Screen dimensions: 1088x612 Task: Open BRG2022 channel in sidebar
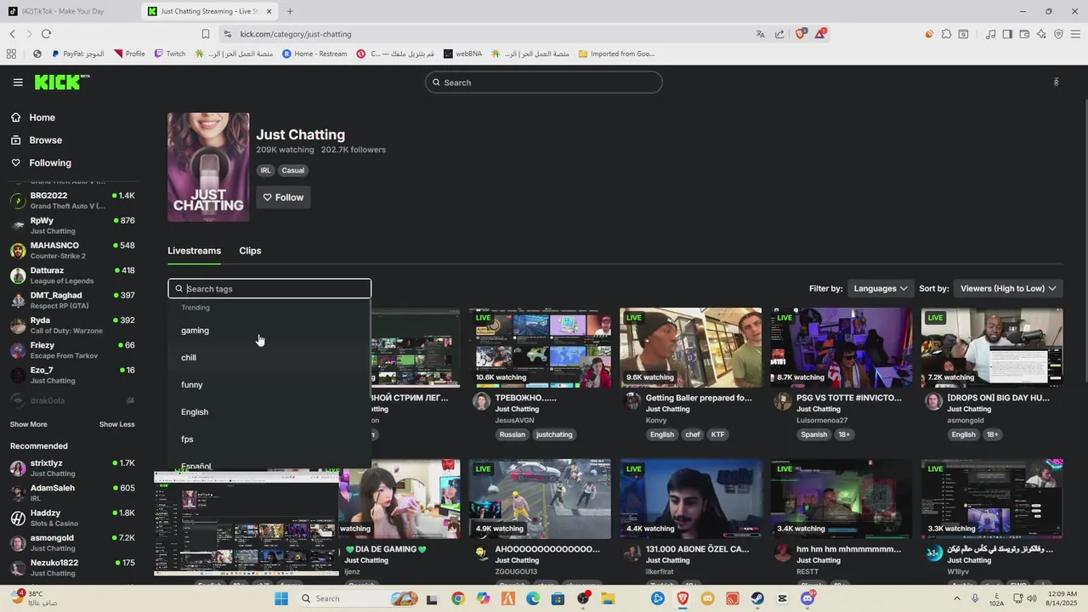point(72,201)
